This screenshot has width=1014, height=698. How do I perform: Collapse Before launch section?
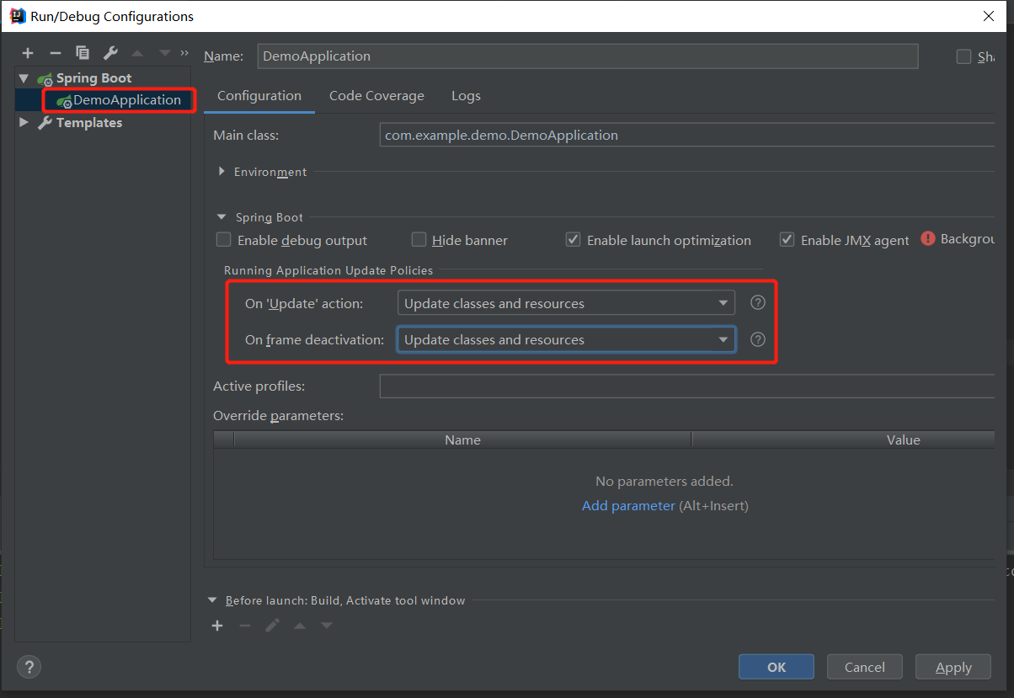(x=212, y=600)
